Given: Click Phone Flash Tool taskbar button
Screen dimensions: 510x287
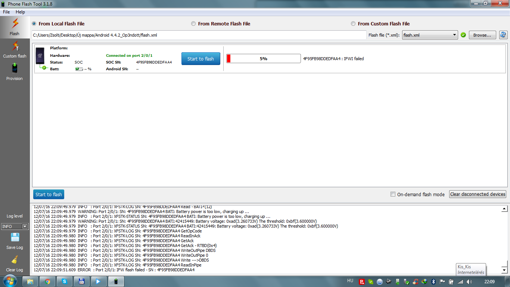Looking at the screenshot, I should pyautogui.click(x=116, y=281).
